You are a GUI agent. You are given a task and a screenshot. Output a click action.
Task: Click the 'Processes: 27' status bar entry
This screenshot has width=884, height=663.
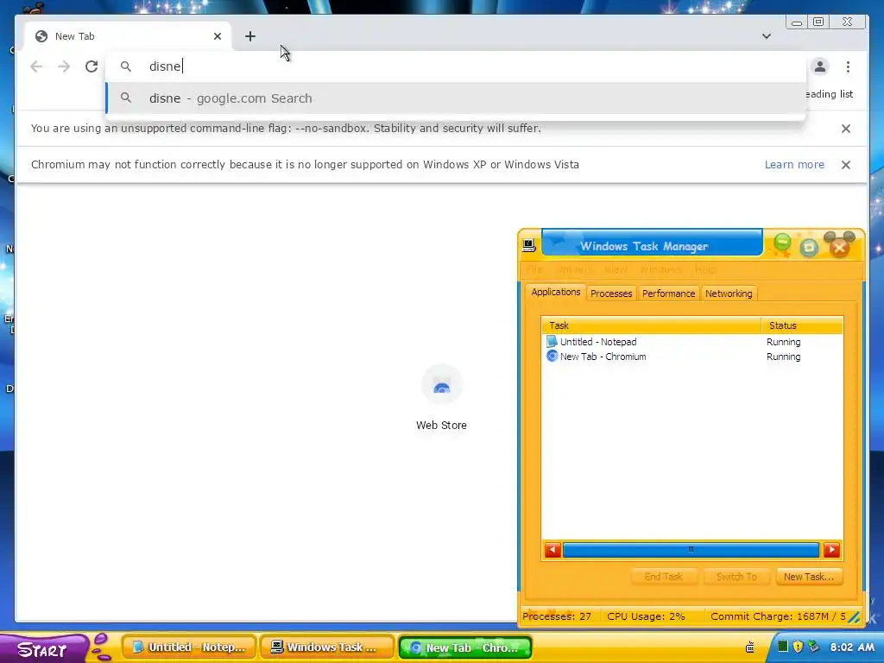[x=557, y=616]
